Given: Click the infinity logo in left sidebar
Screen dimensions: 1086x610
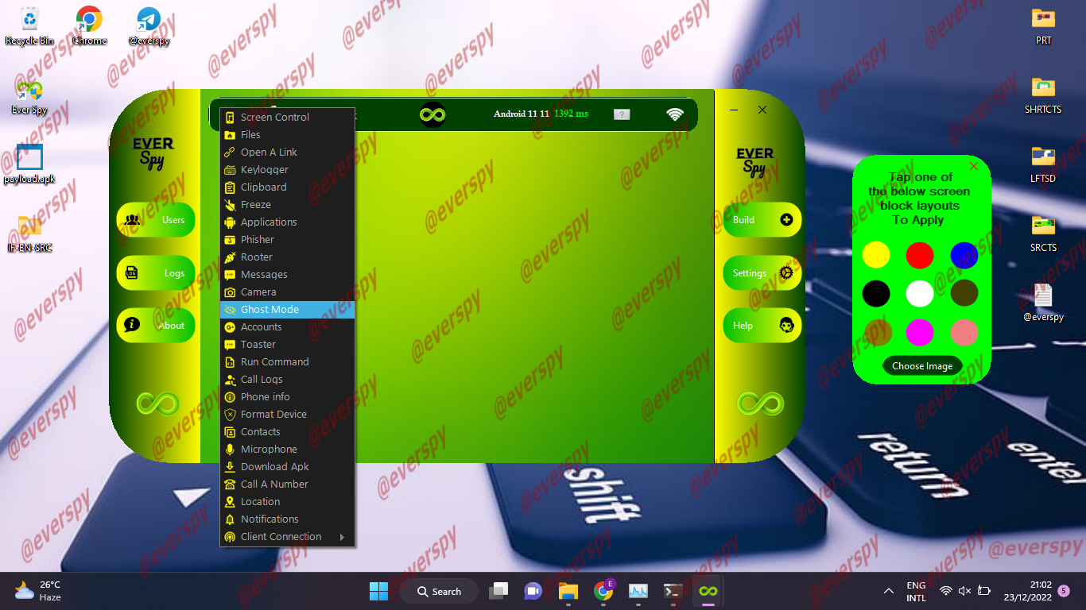Looking at the screenshot, I should point(159,403).
